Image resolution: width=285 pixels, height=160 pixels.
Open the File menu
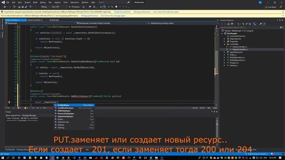click(8, 2)
